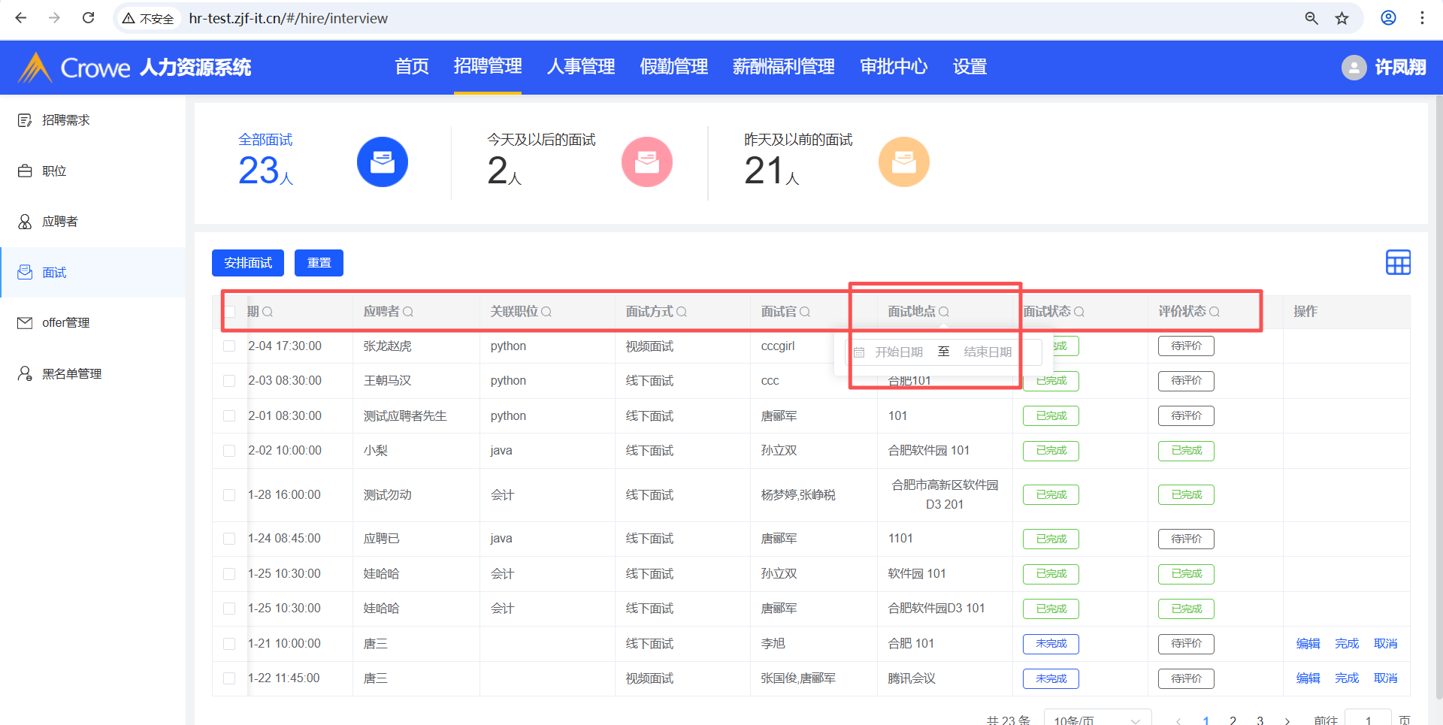Click 编辑 link for 1-21 唐三 interview
This screenshot has height=725, width=1443.
[1308, 644]
